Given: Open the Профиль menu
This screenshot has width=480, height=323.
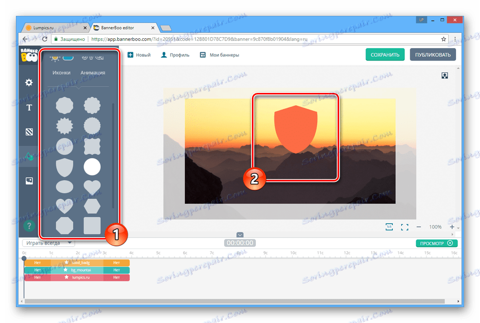Looking at the screenshot, I should 175,55.
